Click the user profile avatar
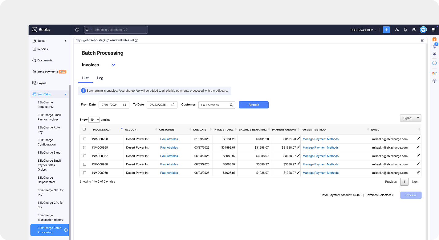Screen dimensions: 439x240 (x=423, y=30)
